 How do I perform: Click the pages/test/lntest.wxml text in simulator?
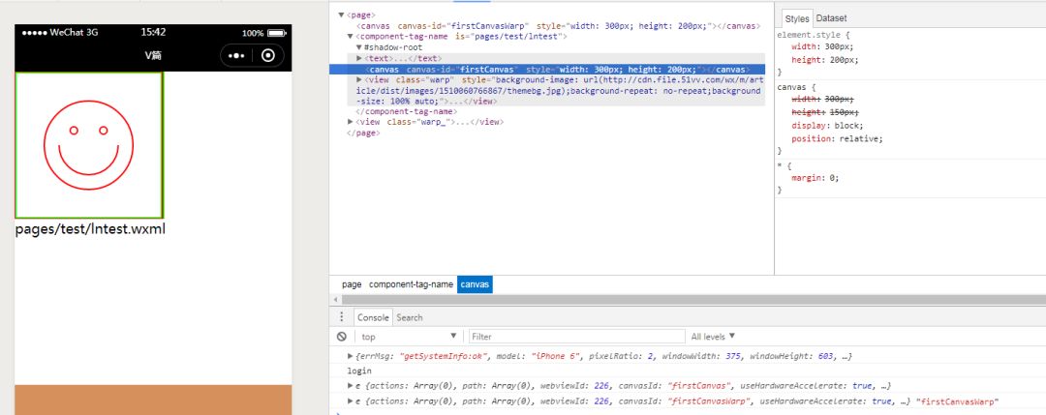pyautogui.click(x=90, y=229)
